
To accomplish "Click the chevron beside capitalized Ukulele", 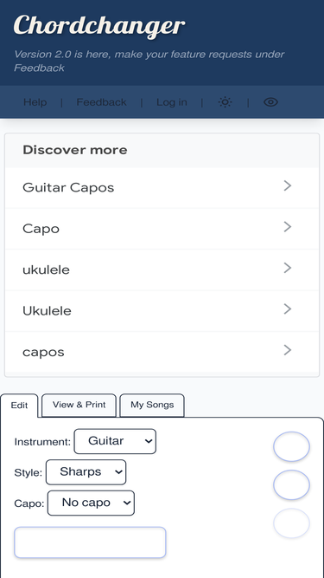I will click(x=288, y=308).
